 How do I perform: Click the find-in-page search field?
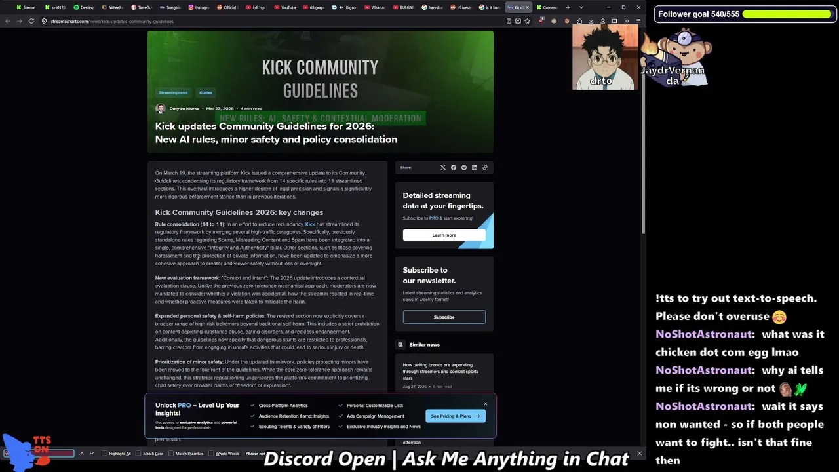click(x=40, y=454)
